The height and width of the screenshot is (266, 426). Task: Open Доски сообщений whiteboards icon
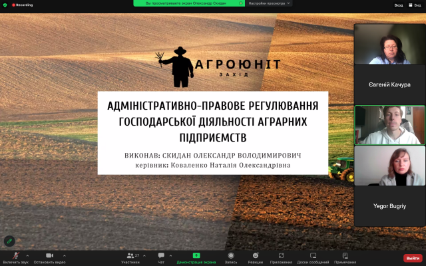click(x=313, y=255)
